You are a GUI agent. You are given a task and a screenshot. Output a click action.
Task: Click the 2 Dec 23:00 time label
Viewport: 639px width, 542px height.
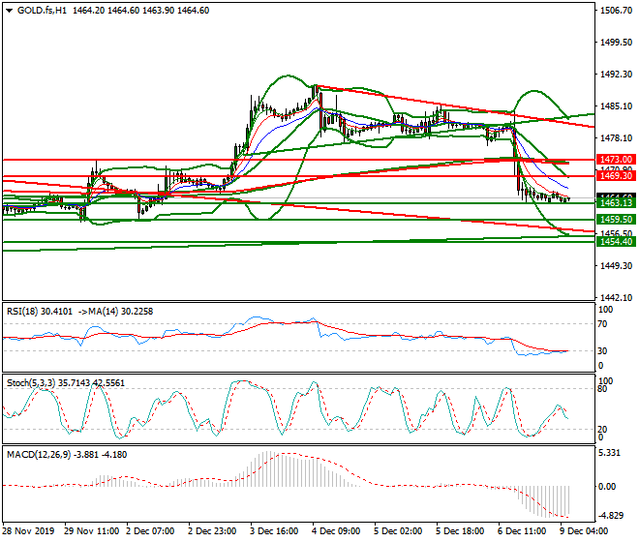pyautogui.click(x=212, y=531)
